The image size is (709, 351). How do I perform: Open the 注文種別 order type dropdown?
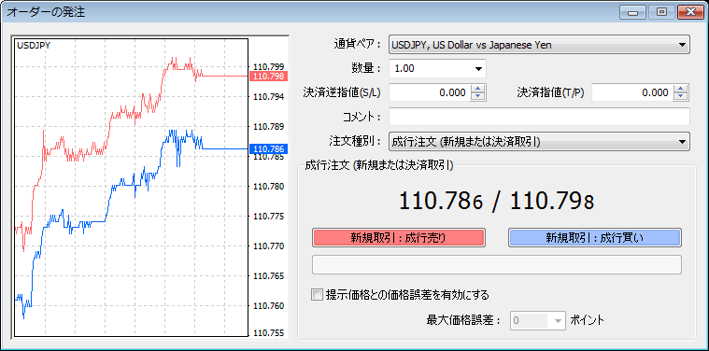pos(539,141)
